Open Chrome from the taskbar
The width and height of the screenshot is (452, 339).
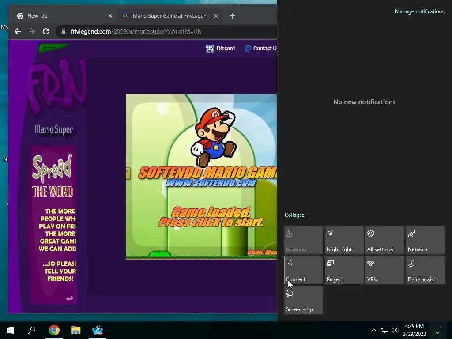coord(54,330)
